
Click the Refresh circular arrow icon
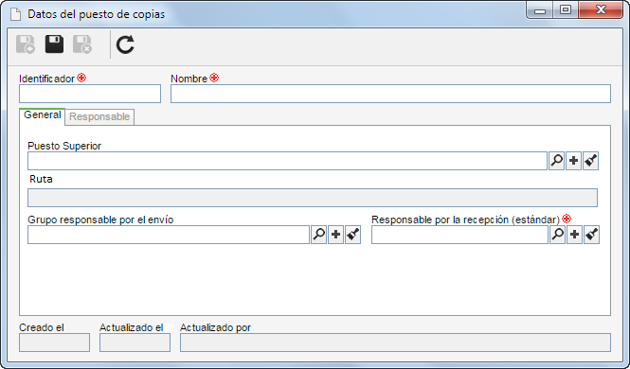(x=125, y=44)
